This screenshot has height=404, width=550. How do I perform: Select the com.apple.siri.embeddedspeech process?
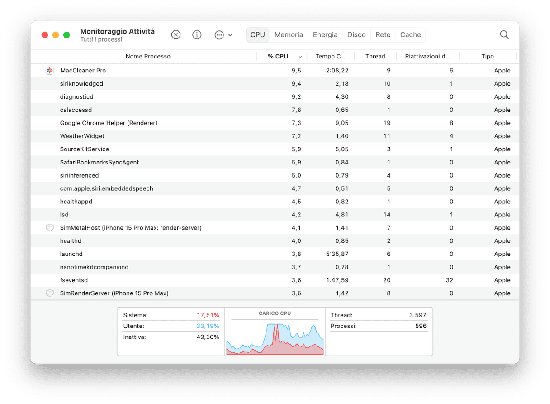(x=275, y=189)
